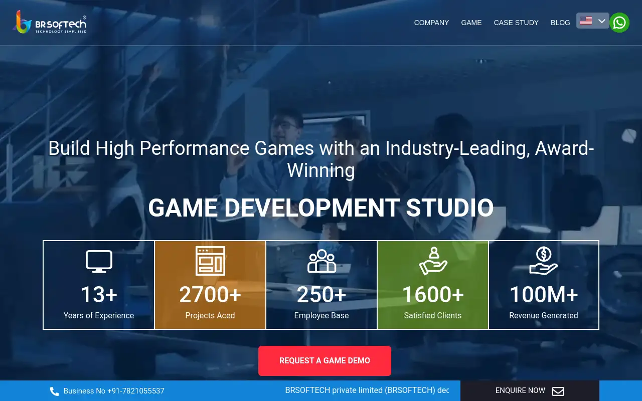
Task: Click the 'Employee Base' label
Action: [322, 315]
